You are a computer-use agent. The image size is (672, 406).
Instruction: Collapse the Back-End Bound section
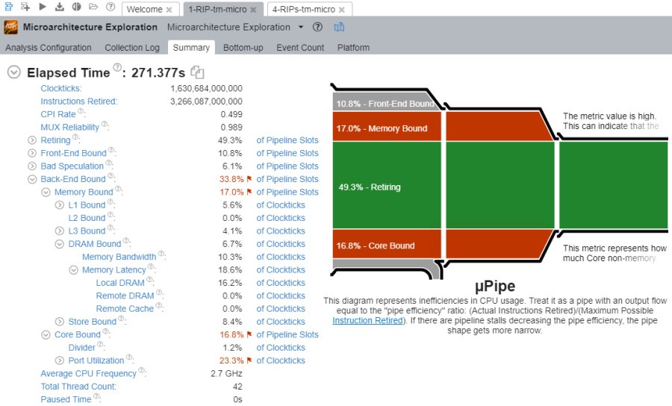[32, 179]
